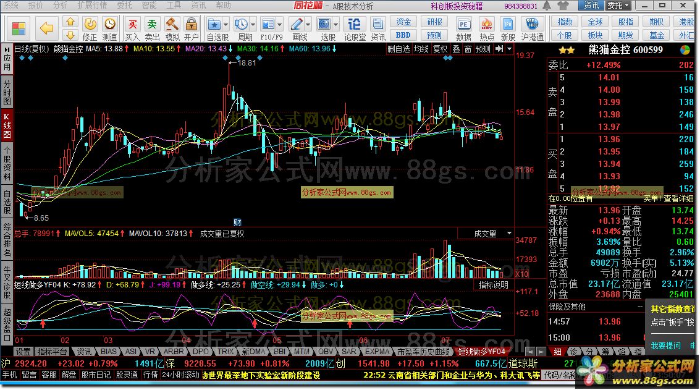
Task: Toggle 复权 price adjustment
Action: point(440,49)
